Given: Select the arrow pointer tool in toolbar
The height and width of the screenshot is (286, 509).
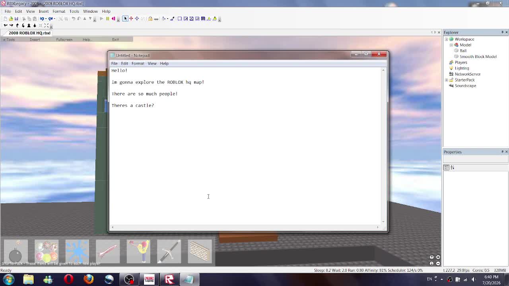Looking at the screenshot, I should click(x=125, y=18).
